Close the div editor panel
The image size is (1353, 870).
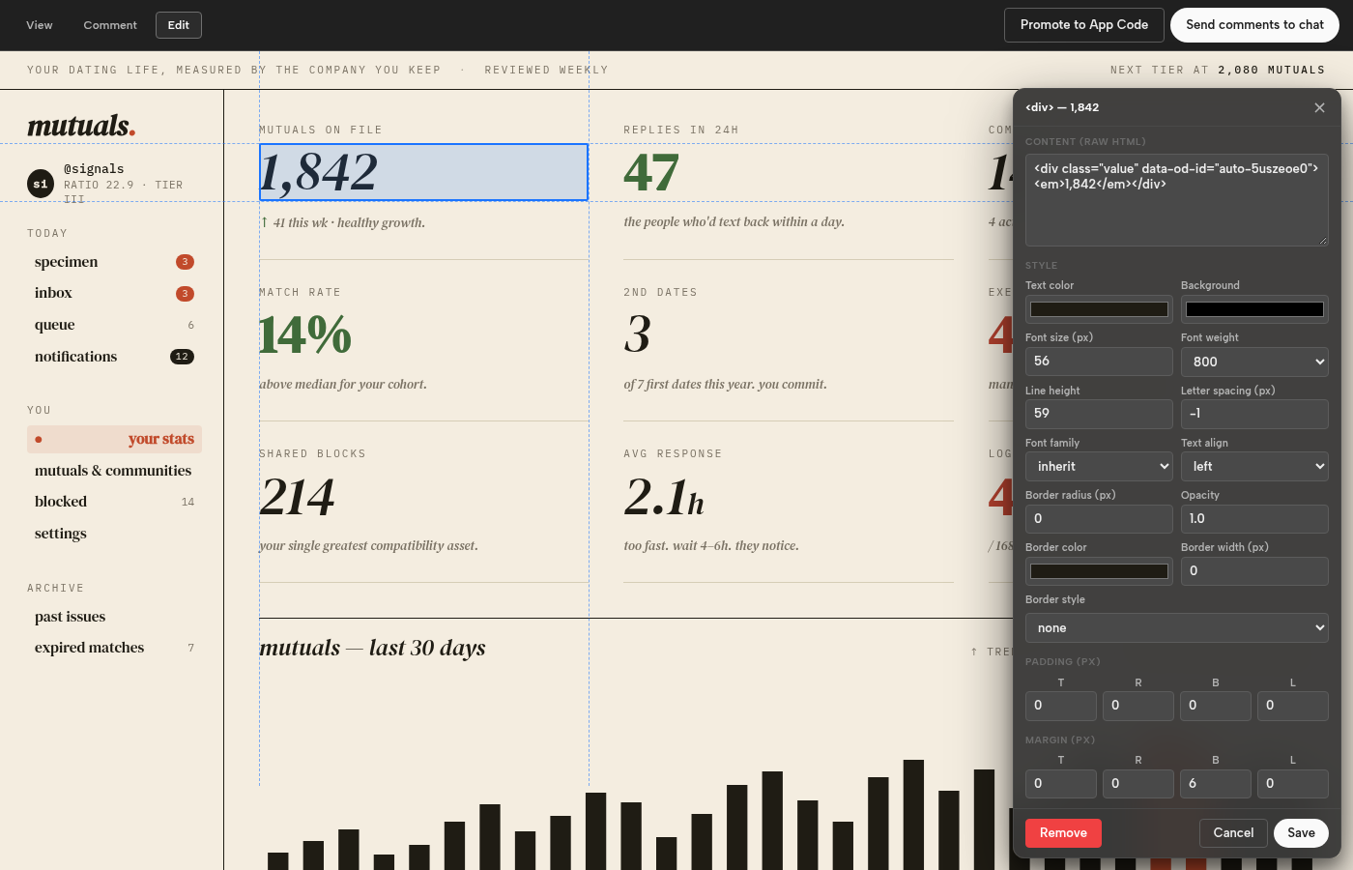tap(1319, 107)
